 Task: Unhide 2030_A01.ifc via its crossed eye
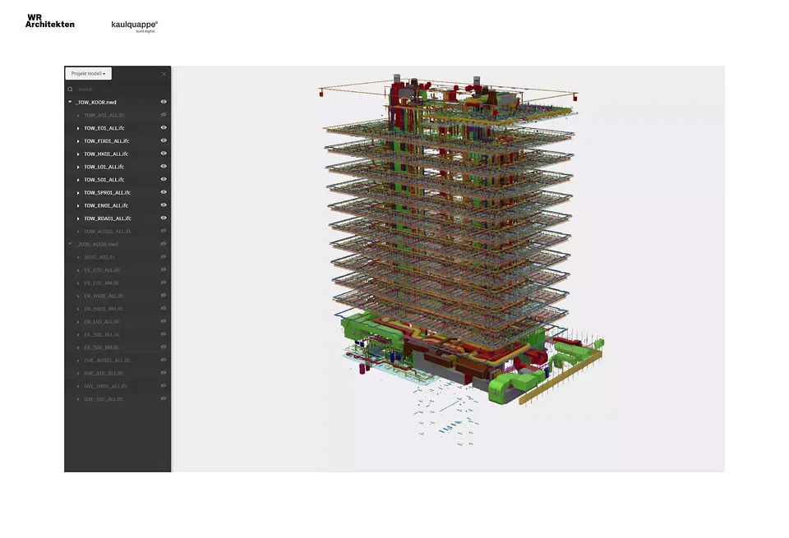point(164,256)
